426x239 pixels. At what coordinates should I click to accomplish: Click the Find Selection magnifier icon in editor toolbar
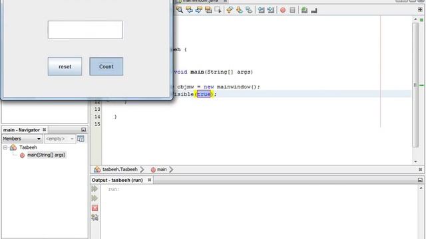click(179, 10)
